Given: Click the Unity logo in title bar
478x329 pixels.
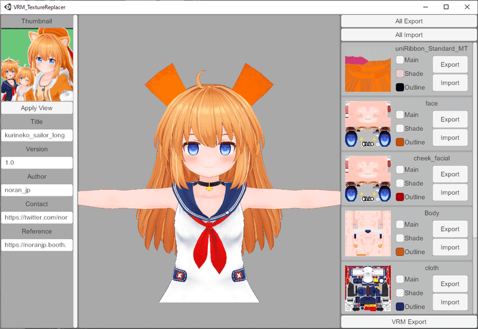Looking at the screenshot, I should (8, 7).
